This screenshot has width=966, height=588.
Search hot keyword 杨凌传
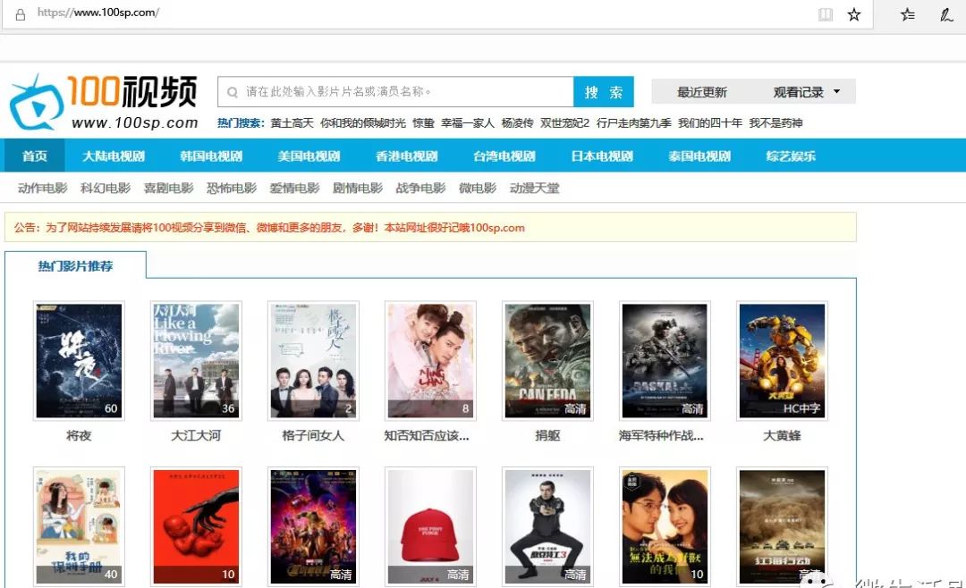coord(518,123)
